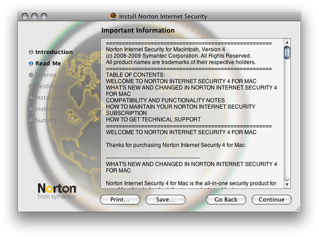This screenshot has height=237, width=319.
Task: Select the Read Me step label
Action: pyautogui.click(x=48, y=64)
